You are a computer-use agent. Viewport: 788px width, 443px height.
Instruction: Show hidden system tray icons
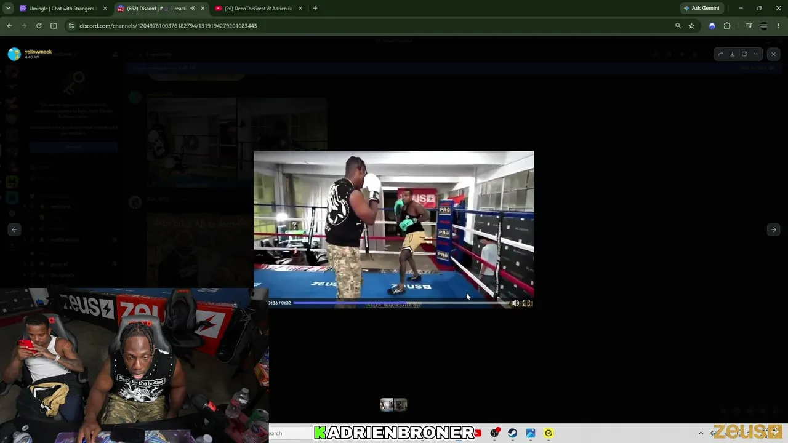point(701,433)
